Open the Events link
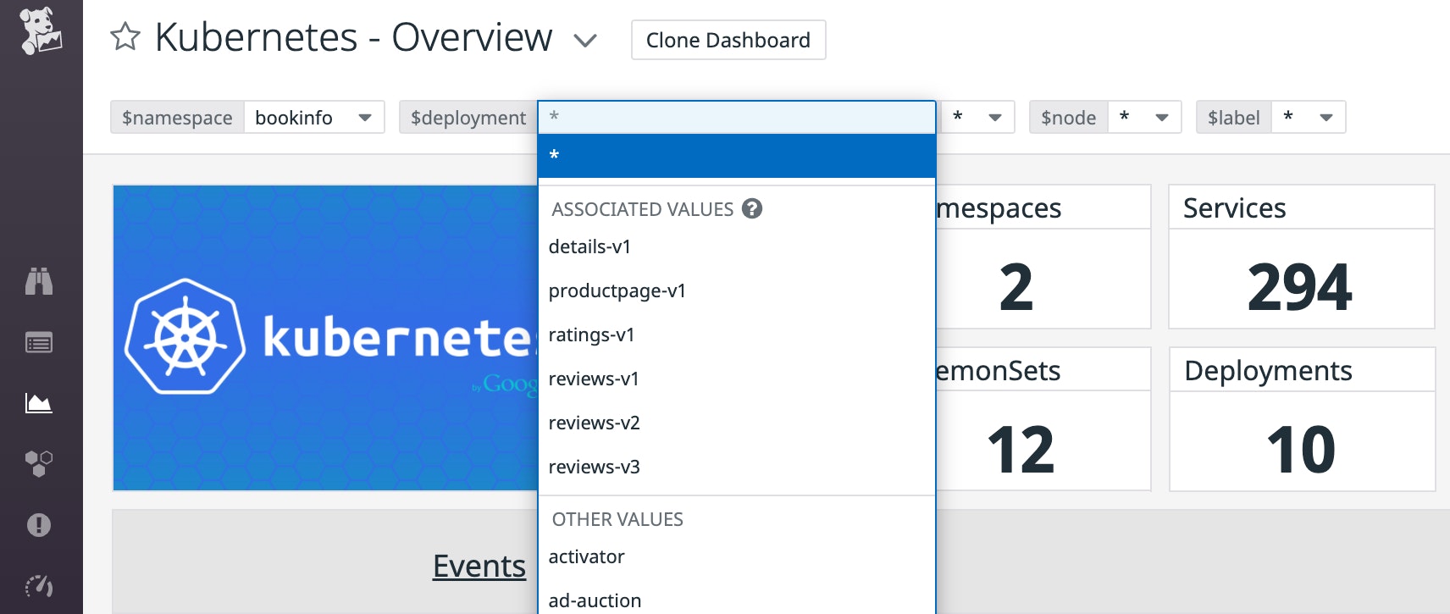 (479, 566)
